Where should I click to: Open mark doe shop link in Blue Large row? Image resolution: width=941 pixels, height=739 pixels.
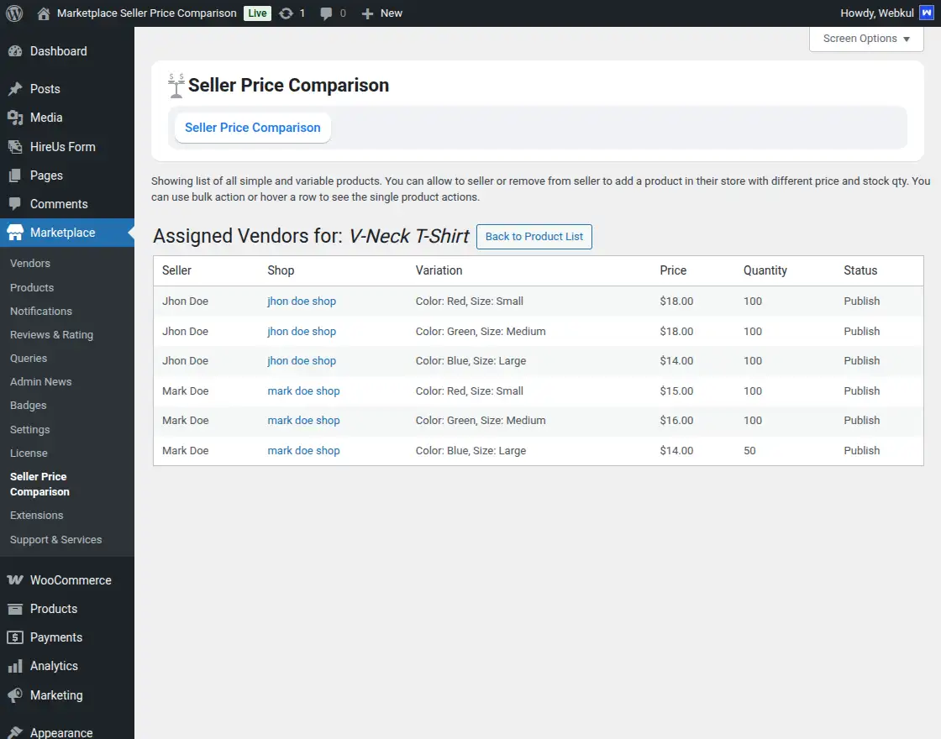click(303, 450)
